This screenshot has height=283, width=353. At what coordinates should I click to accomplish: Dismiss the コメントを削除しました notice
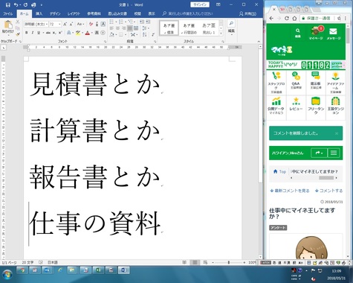337,133
